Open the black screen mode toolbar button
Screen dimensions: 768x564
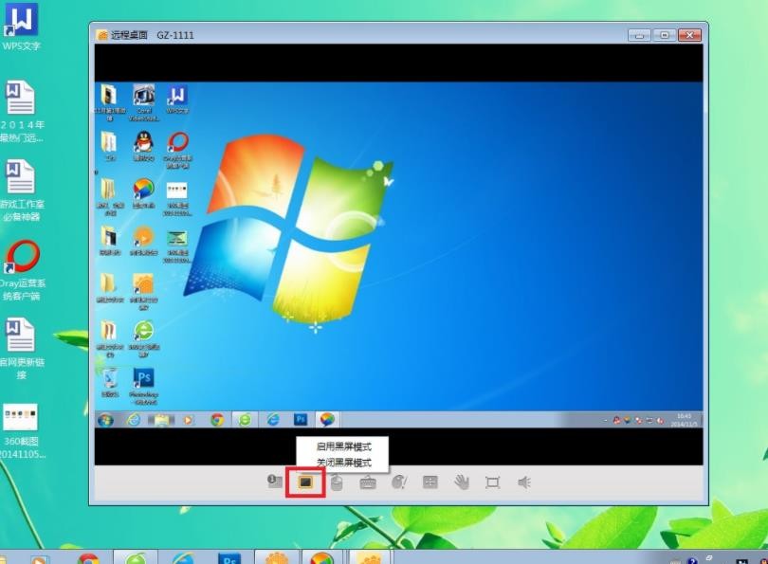click(x=305, y=482)
